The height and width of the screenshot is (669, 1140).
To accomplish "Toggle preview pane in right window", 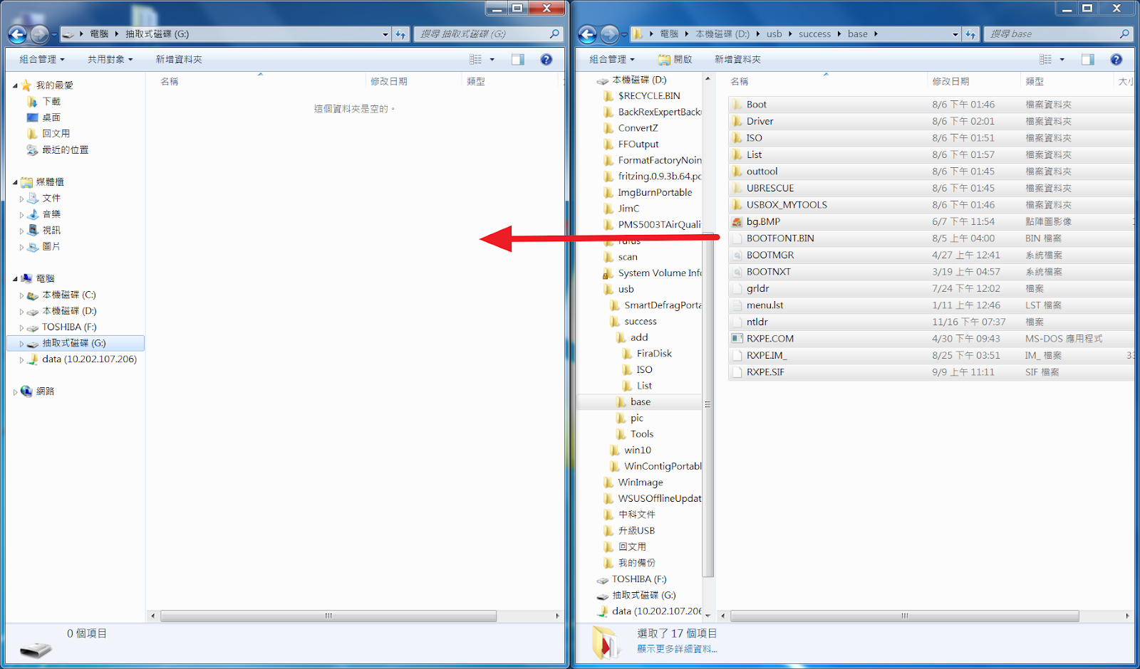I will click(x=1087, y=60).
